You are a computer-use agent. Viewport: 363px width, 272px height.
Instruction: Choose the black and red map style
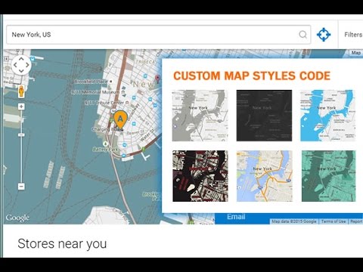pyautogui.click(x=200, y=176)
